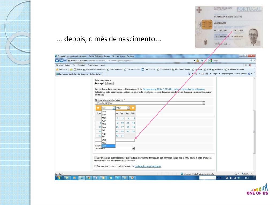Open the Observatório do Jardim favorite
The image size is (274, 205).
point(94,69)
